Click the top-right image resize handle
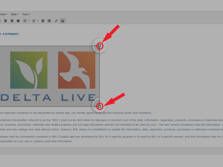The image size is (223, 167). (x=99, y=46)
